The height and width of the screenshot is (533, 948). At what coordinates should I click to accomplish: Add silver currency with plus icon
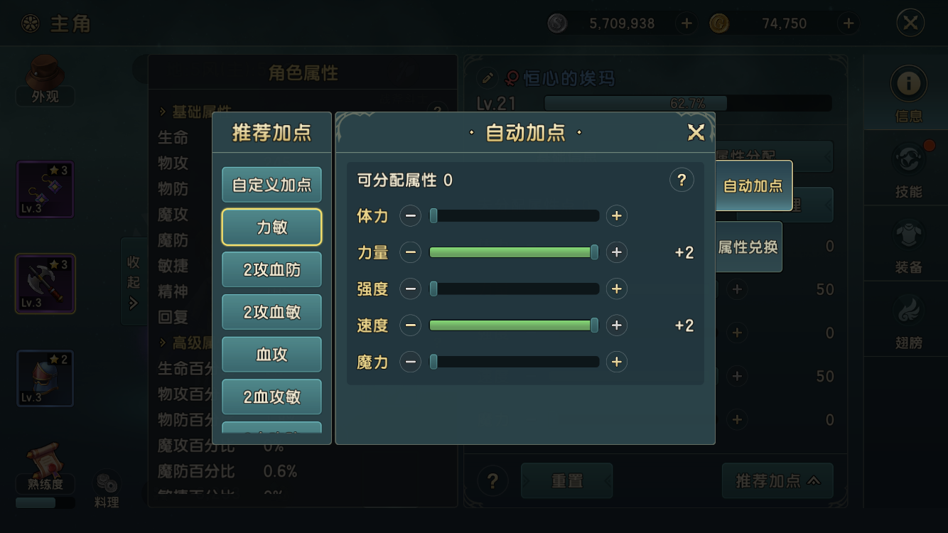click(x=686, y=23)
